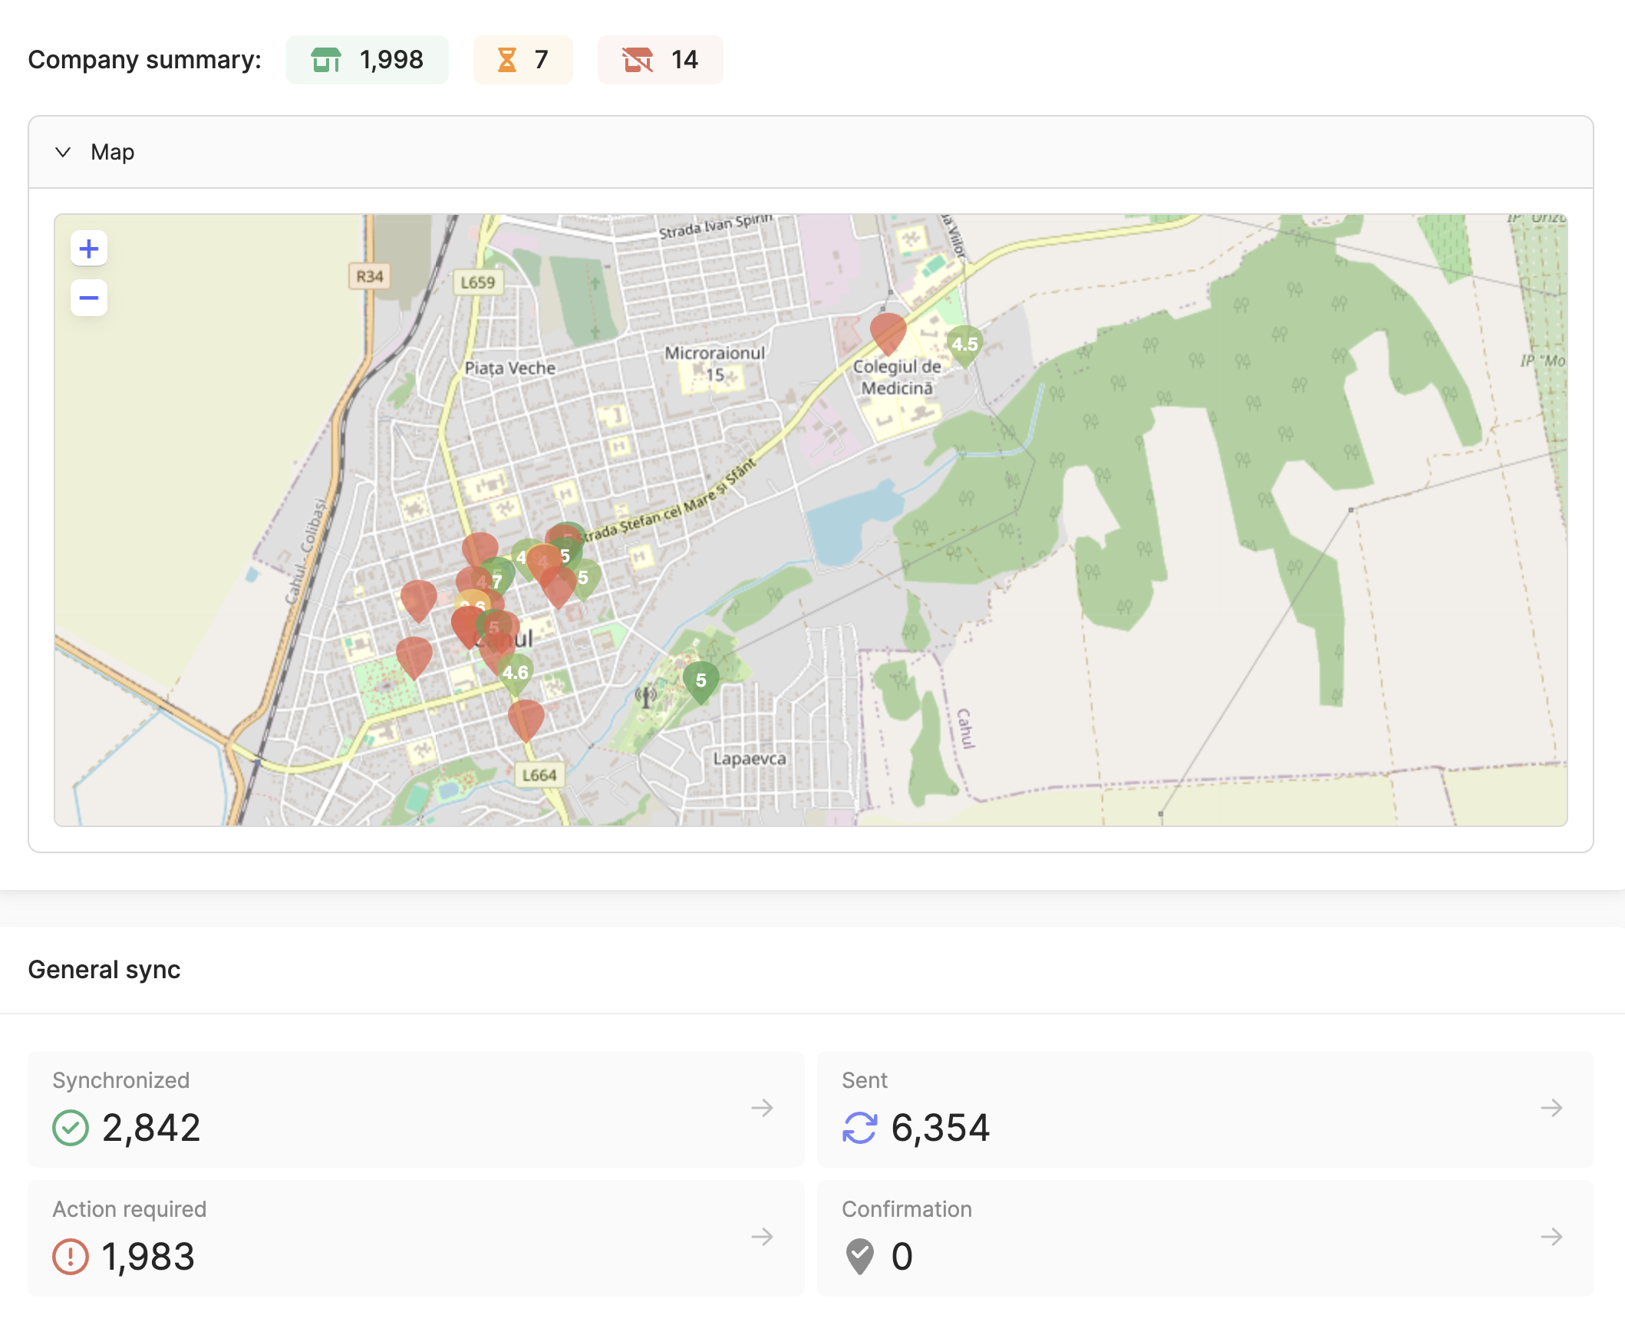
Task: Click the Map panel title
Action: 113,152
